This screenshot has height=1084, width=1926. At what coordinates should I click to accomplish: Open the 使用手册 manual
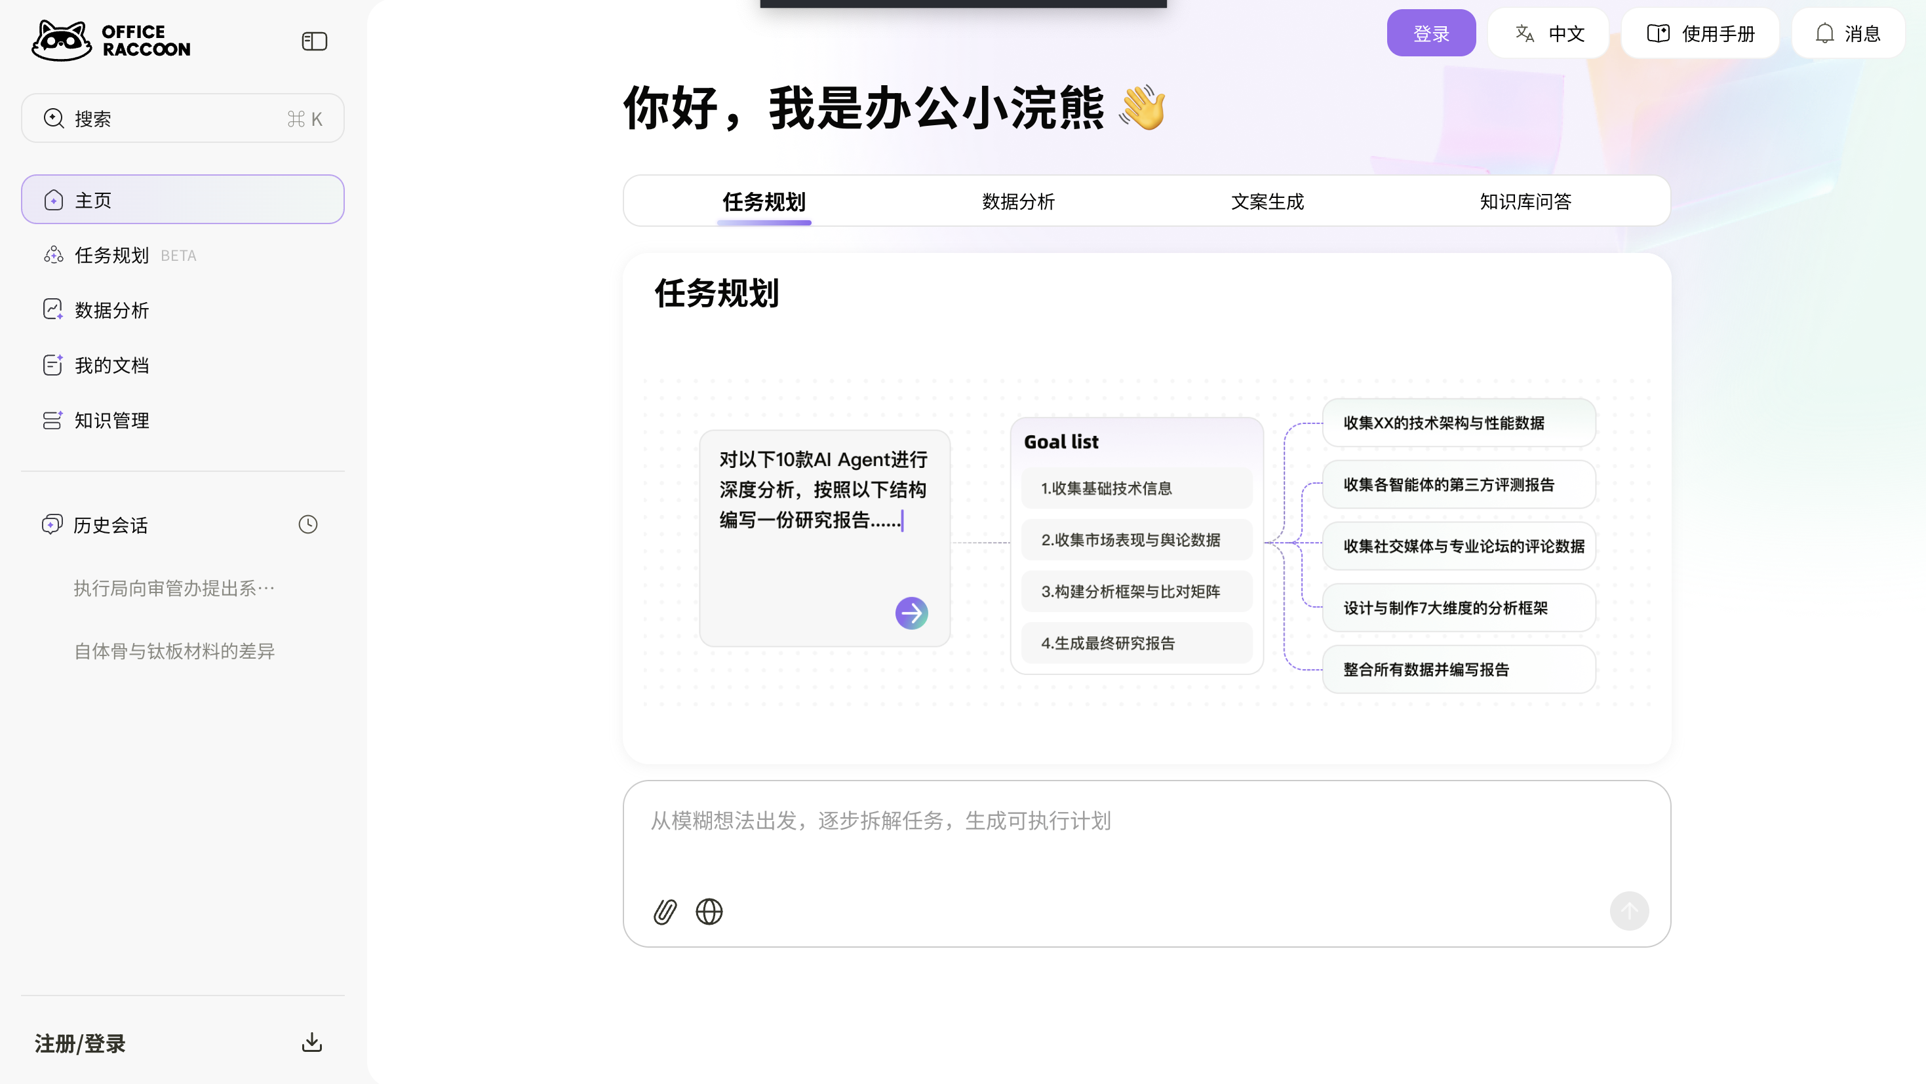[x=1700, y=33]
